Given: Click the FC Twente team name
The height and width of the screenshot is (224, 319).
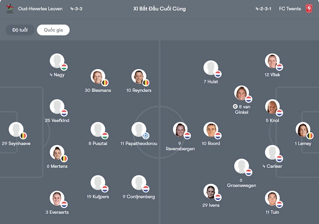Looking at the screenshot, I should 289,8.
